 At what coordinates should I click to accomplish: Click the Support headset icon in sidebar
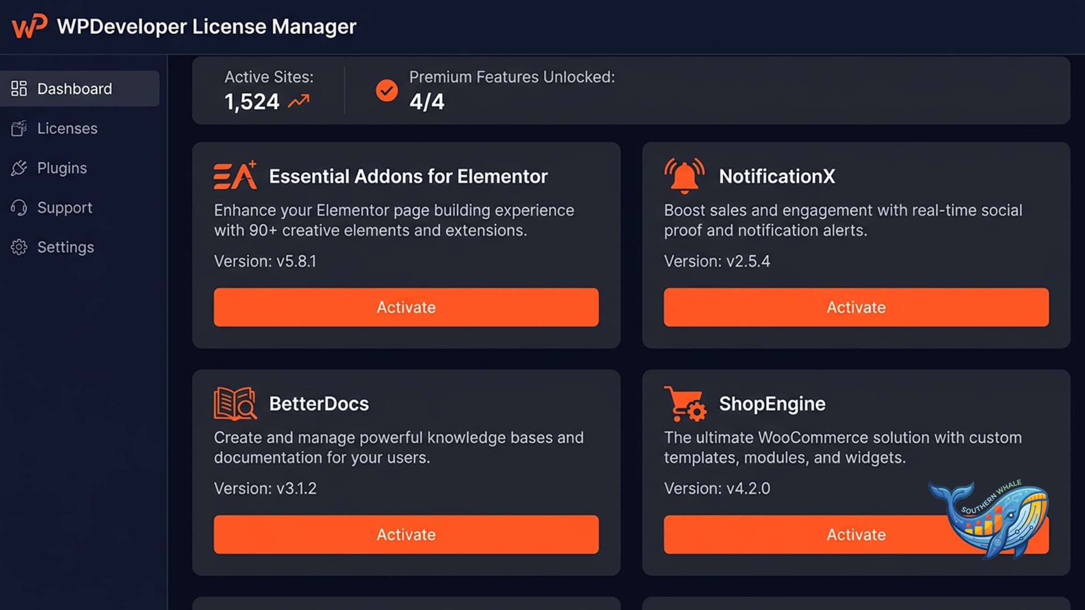point(19,207)
